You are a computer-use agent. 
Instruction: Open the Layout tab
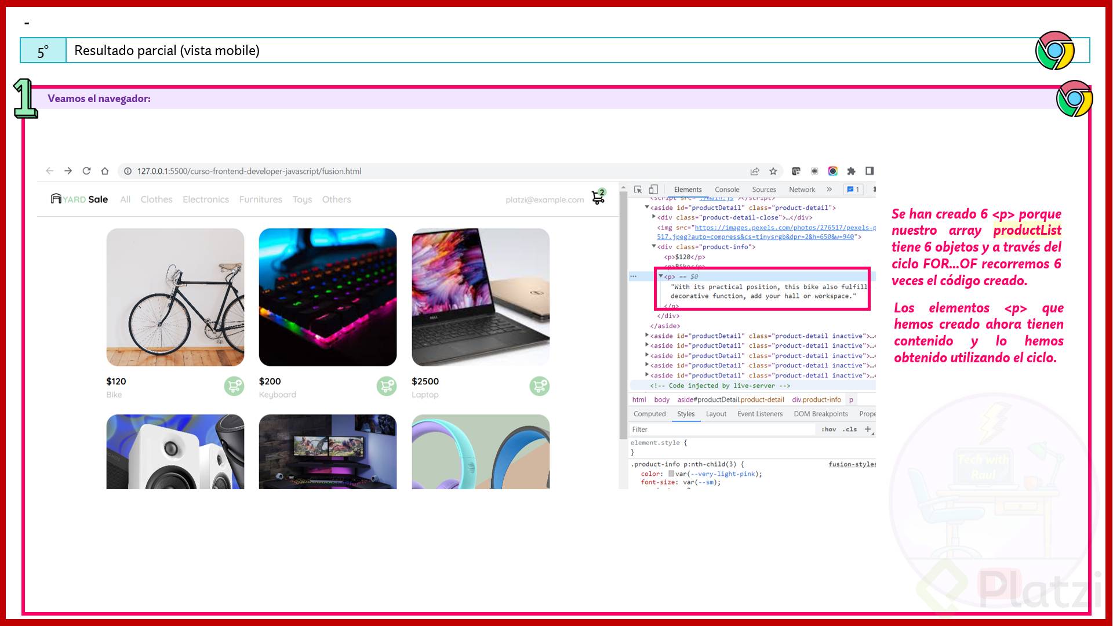(716, 414)
